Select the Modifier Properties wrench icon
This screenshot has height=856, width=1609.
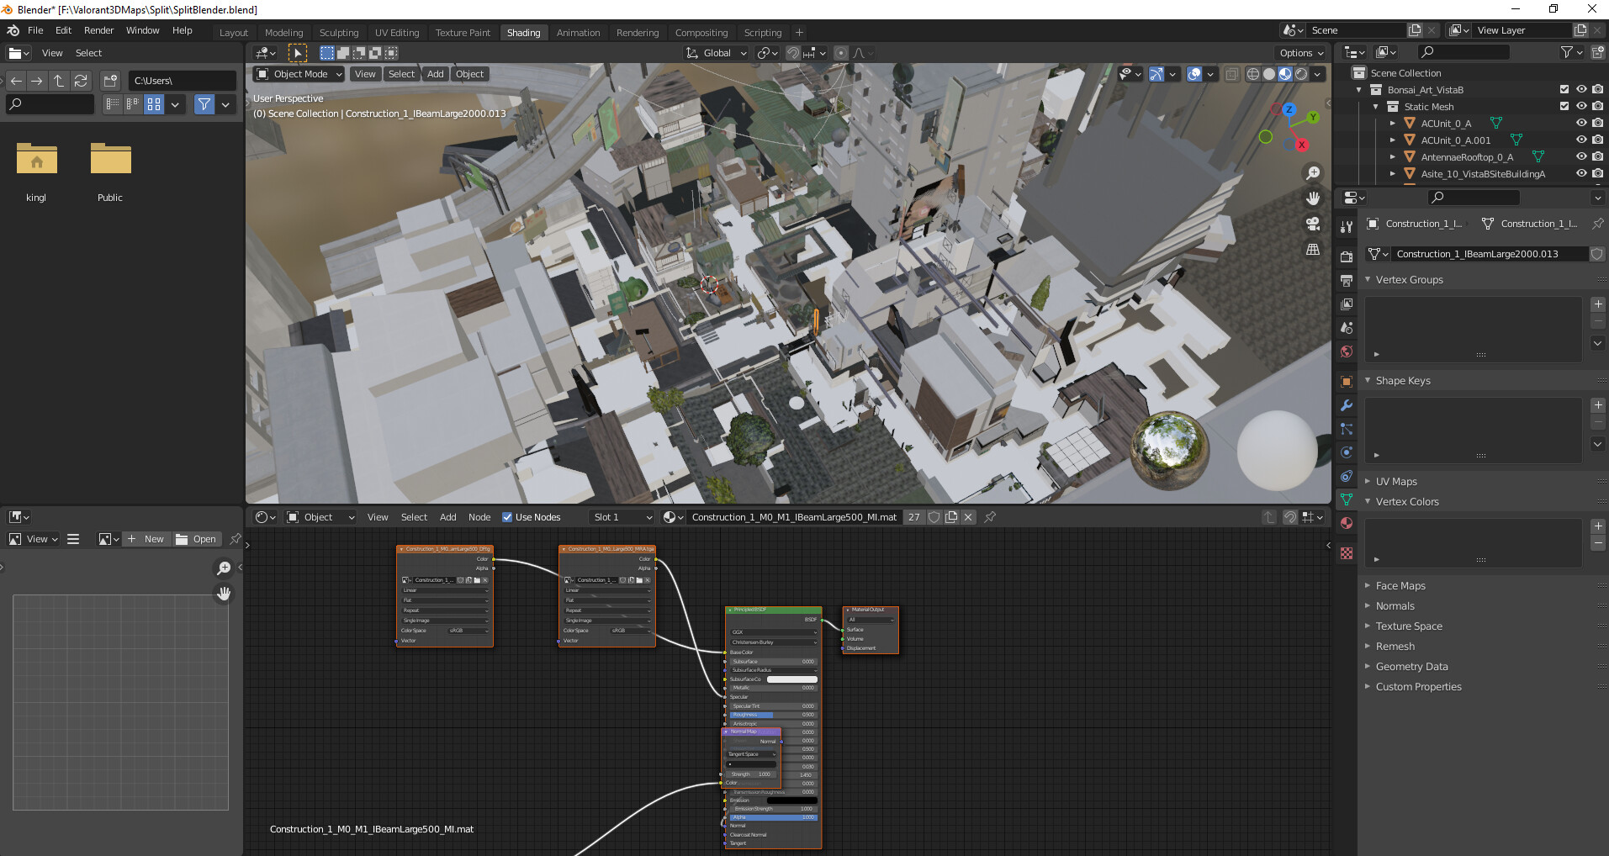[x=1346, y=406]
